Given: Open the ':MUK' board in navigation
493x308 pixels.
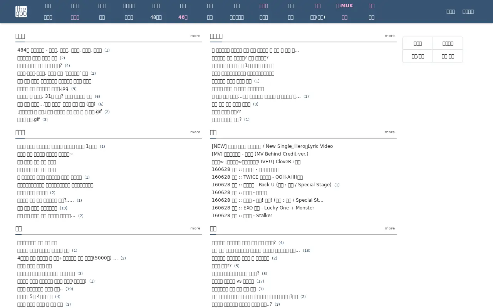Looking at the screenshot, I should (x=344, y=6).
